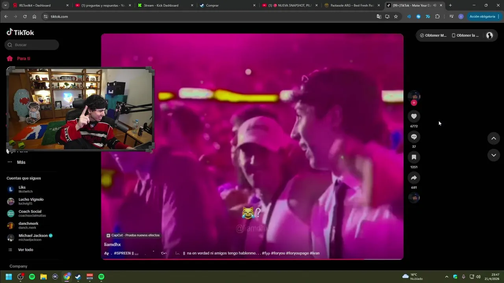Click the Buscar search field
Screen dimensions: 504x283
pos(31,45)
